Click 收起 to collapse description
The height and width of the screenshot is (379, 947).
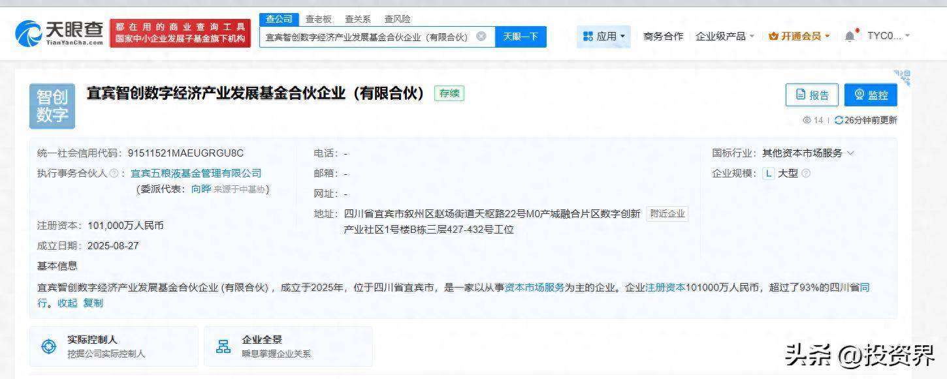click(x=67, y=303)
